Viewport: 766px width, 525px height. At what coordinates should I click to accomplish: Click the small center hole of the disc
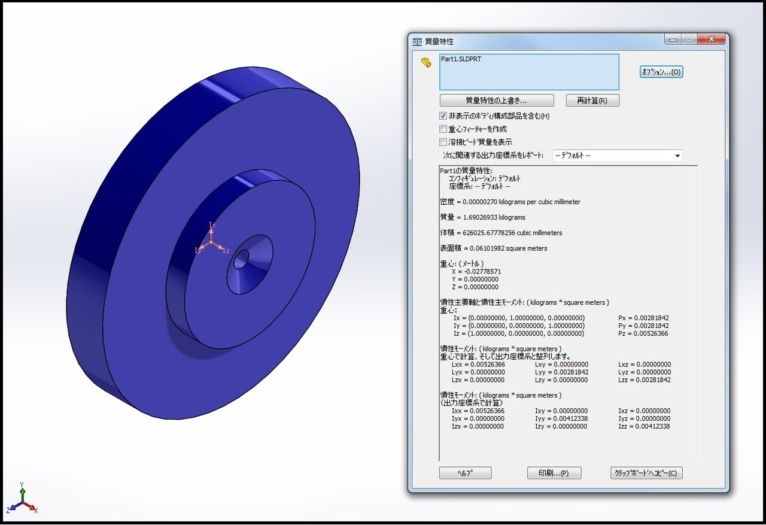pos(241,260)
